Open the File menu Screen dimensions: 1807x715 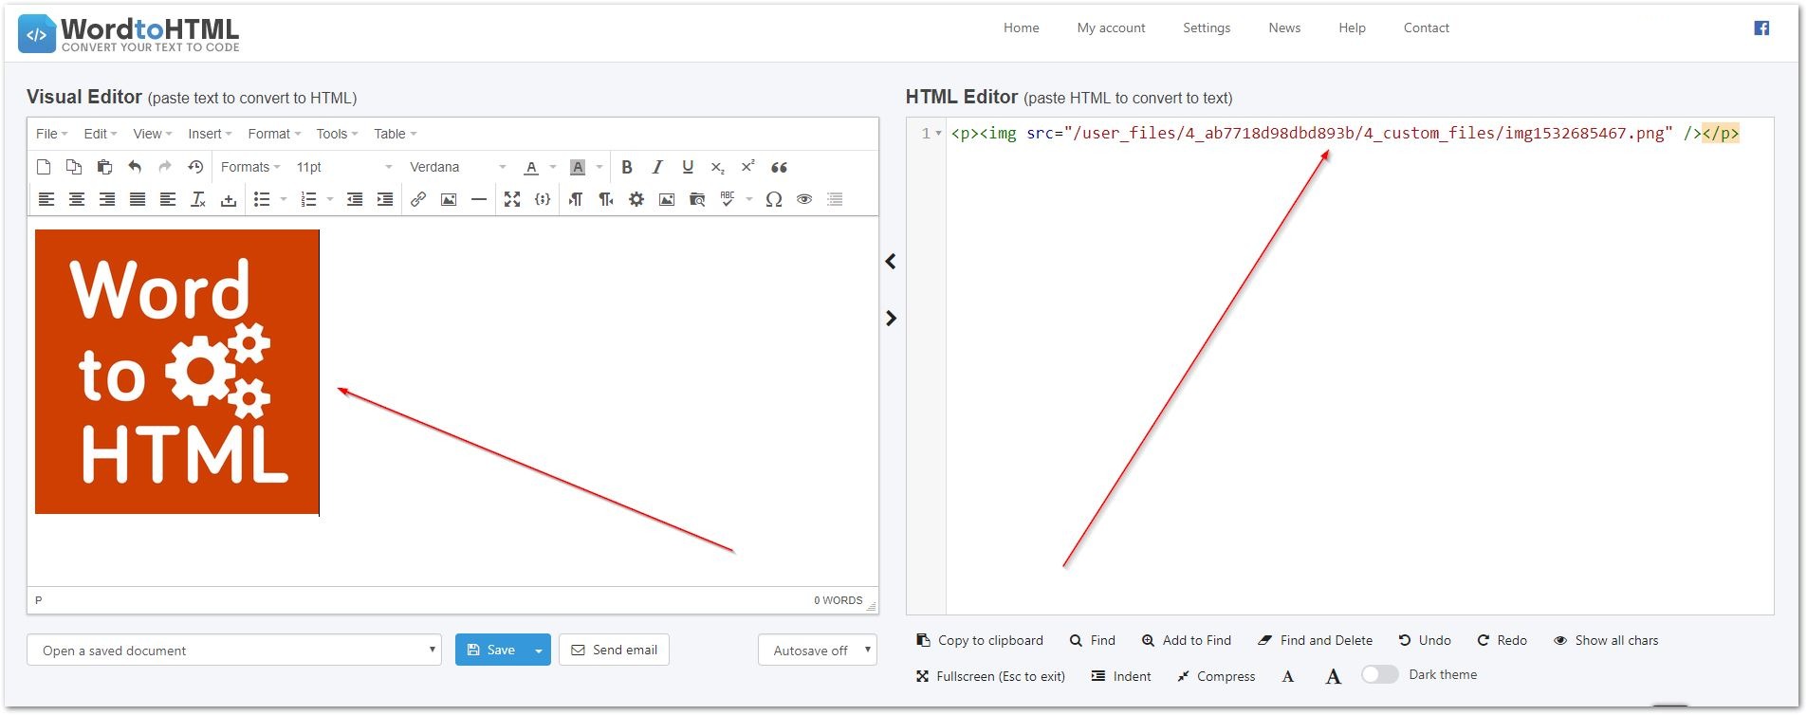click(x=51, y=134)
